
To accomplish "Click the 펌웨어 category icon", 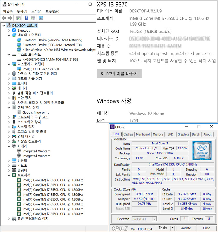I will [14, 170].
